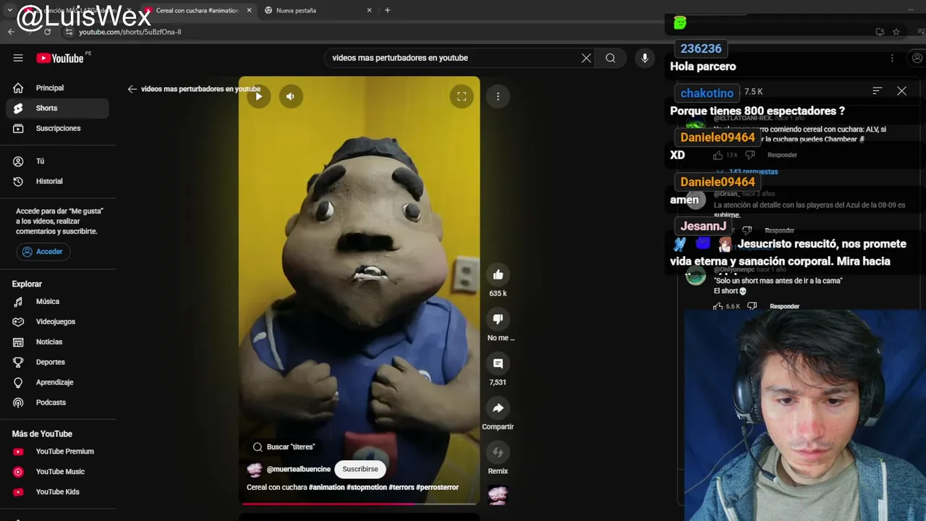Image resolution: width=926 pixels, height=521 pixels.
Task: Open the YouTube hamburger guide menu
Action: (18, 58)
